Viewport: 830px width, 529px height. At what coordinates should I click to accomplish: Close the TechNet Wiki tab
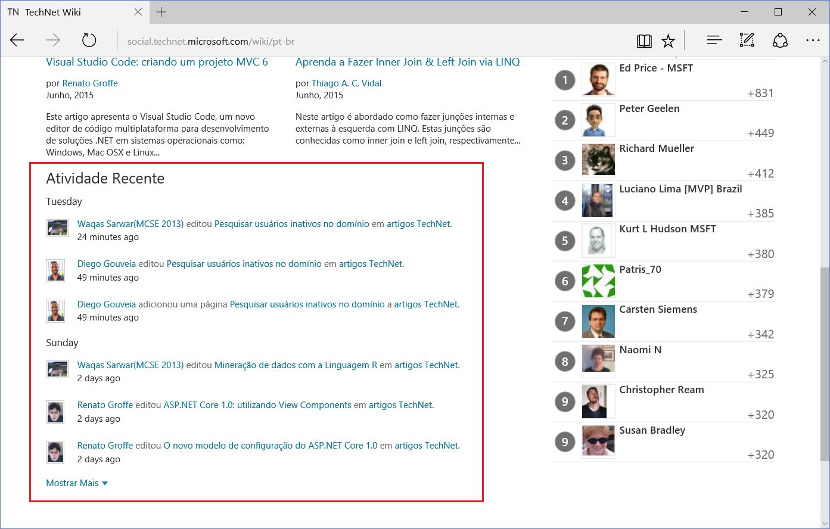point(138,12)
